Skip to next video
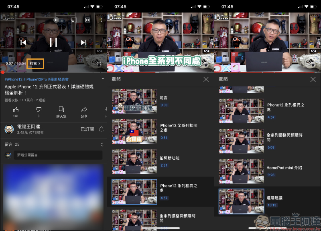The image size is (321, 231). 83,42
